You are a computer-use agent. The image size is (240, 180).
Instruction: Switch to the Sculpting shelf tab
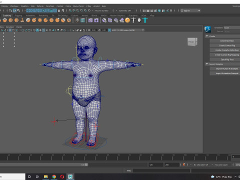point(7,15)
